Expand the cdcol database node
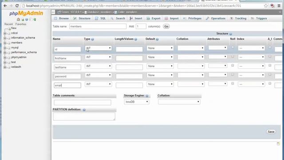284x160 pixels. [x=5, y=33]
